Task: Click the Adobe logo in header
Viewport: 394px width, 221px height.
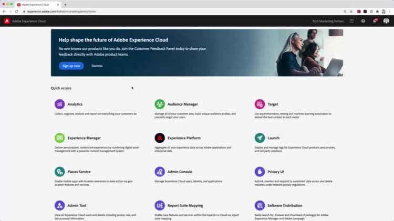Action: [x=7, y=21]
